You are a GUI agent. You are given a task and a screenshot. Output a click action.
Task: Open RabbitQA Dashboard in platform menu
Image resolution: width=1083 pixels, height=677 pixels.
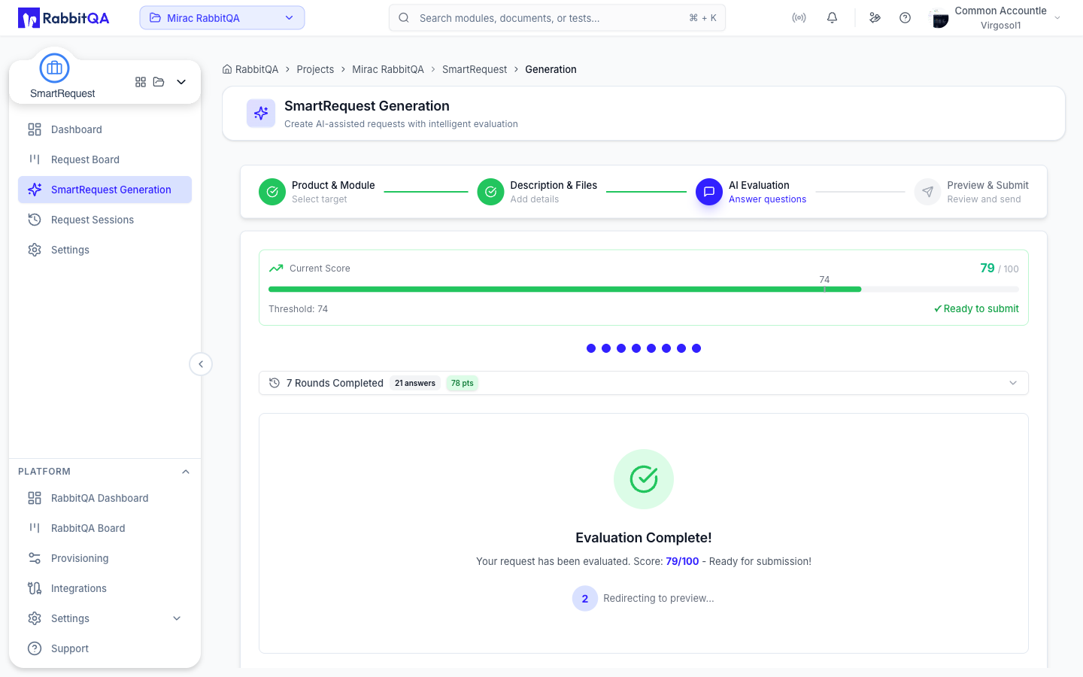(105, 498)
